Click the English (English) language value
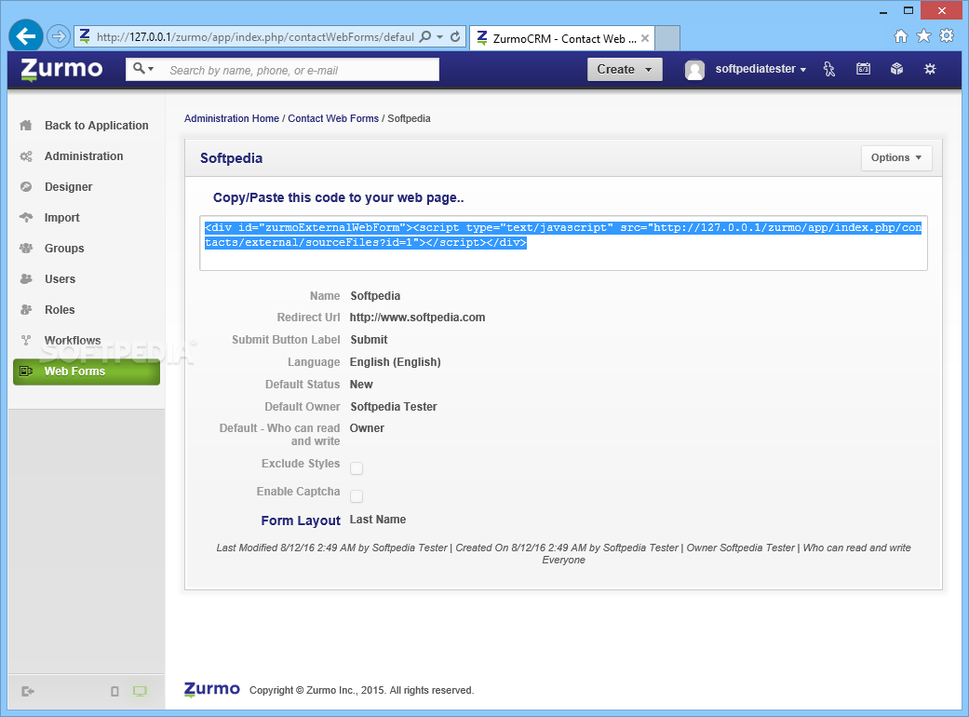Viewport: 969px width, 717px height. coord(396,362)
